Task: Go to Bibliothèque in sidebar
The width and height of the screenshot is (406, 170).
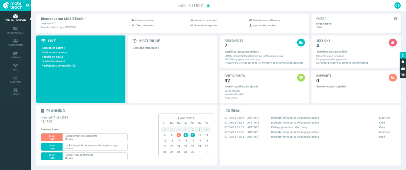Action: tap(15, 30)
